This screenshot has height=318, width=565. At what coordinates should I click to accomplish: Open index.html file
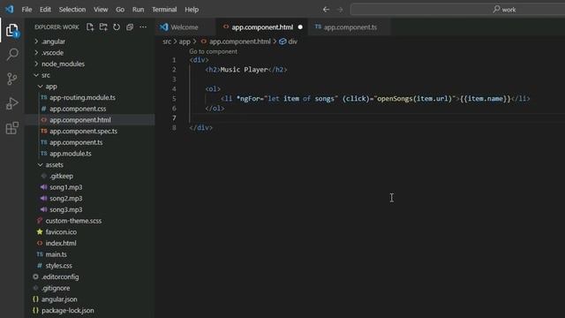(61, 243)
